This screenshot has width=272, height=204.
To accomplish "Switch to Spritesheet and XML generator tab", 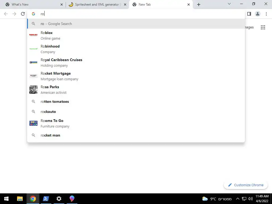I will 97,5.
